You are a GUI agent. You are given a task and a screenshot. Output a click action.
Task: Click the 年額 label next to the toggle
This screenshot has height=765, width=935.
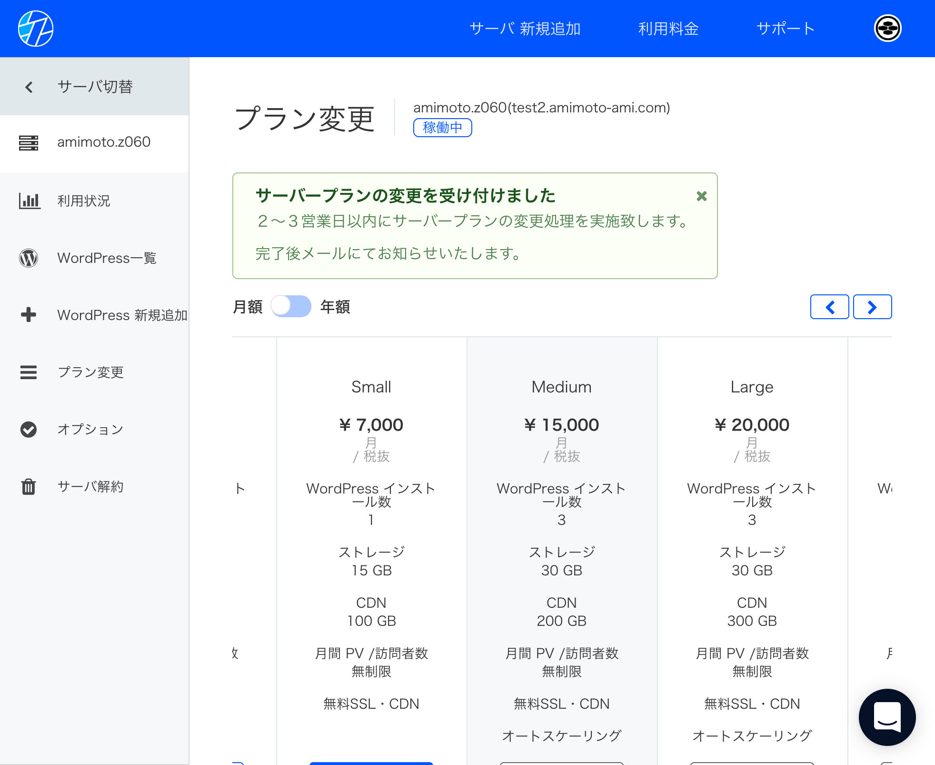[335, 307]
